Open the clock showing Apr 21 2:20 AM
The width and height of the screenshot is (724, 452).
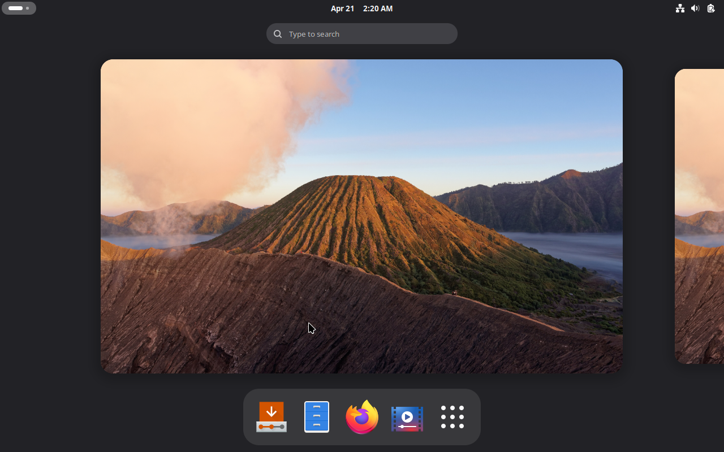361,8
